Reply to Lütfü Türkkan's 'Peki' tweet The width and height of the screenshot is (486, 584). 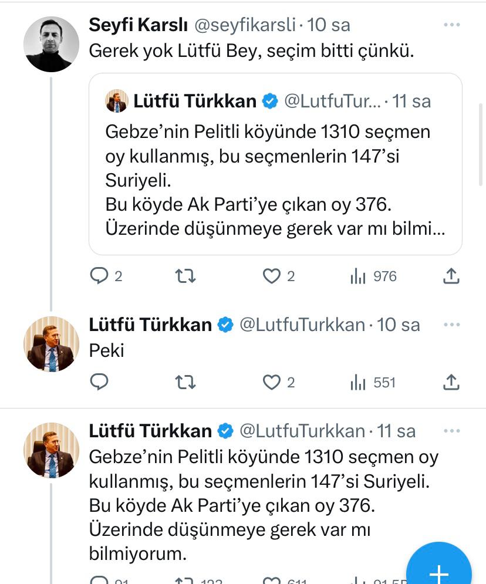(99, 383)
